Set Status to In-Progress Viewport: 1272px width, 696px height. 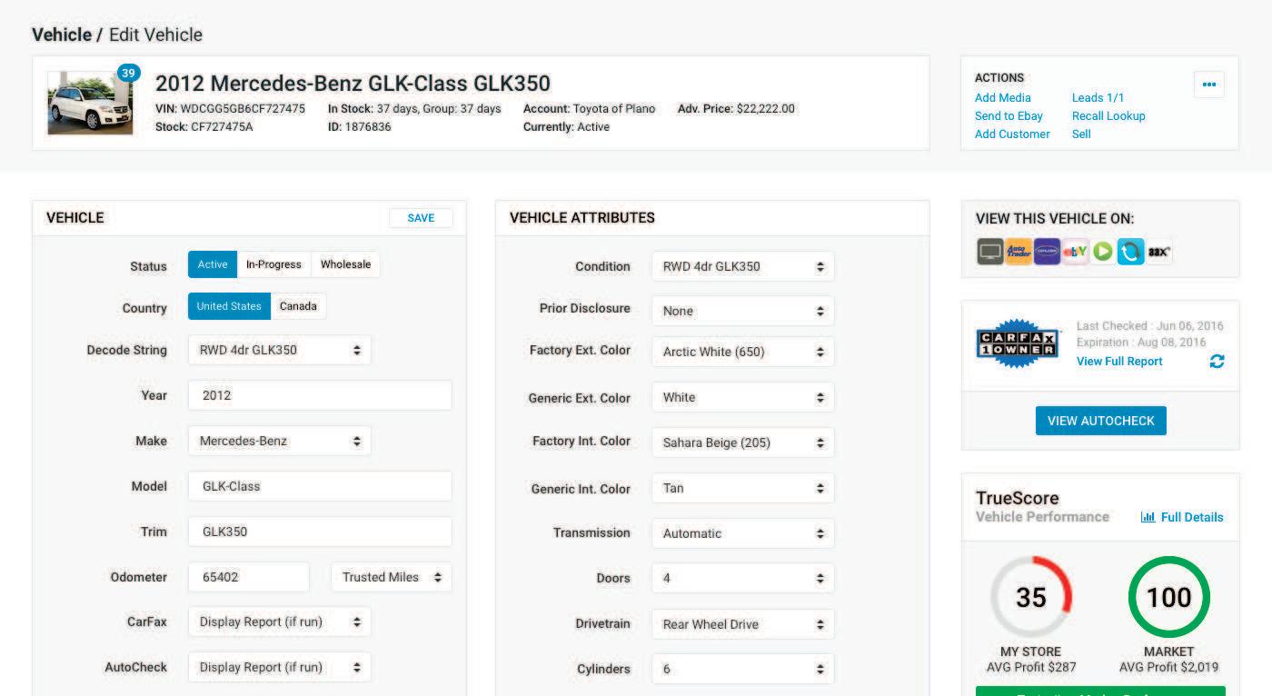[273, 264]
